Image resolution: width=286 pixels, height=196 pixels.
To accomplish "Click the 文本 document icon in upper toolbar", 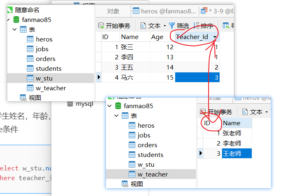I will [x=143, y=26].
